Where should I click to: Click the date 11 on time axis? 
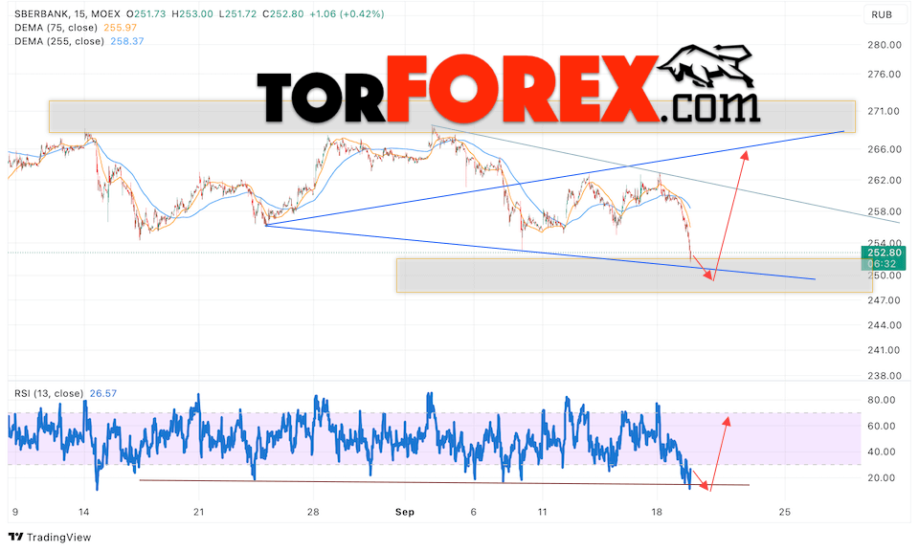pyautogui.click(x=542, y=512)
